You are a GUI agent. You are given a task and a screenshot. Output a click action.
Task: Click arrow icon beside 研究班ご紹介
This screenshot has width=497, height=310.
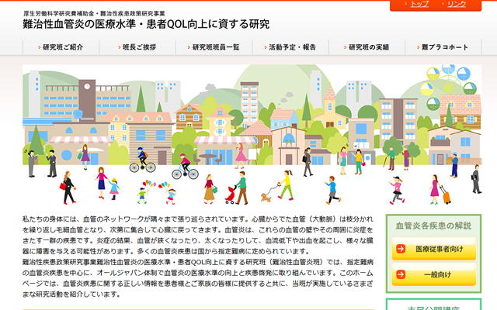pos(38,47)
